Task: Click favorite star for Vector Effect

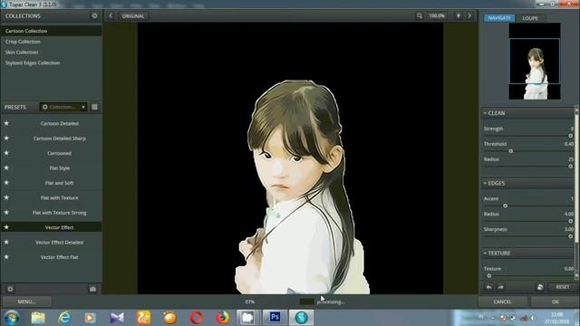Action: (6, 227)
